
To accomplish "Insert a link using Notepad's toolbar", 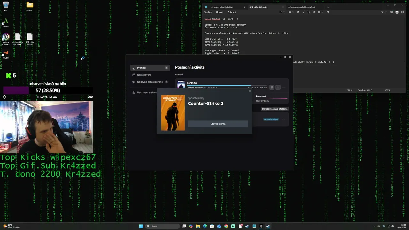I will (314, 12).
